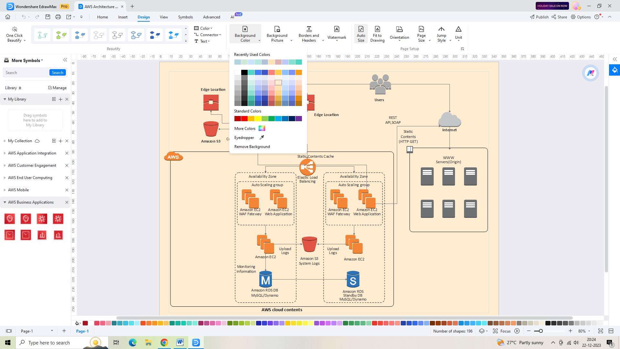Image resolution: width=620 pixels, height=349 pixels.
Task: Adjust the zoom slider handle
Action: pyautogui.click(x=541, y=331)
